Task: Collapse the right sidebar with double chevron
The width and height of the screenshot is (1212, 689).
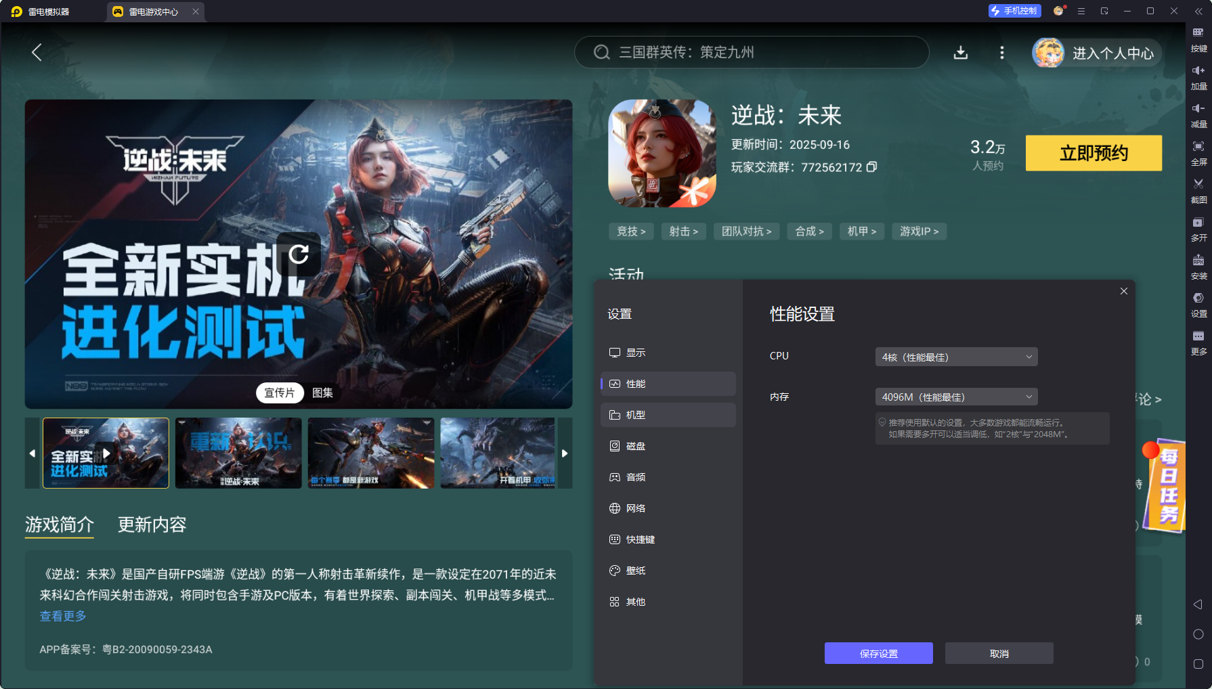Action: [x=1198, y=11]
